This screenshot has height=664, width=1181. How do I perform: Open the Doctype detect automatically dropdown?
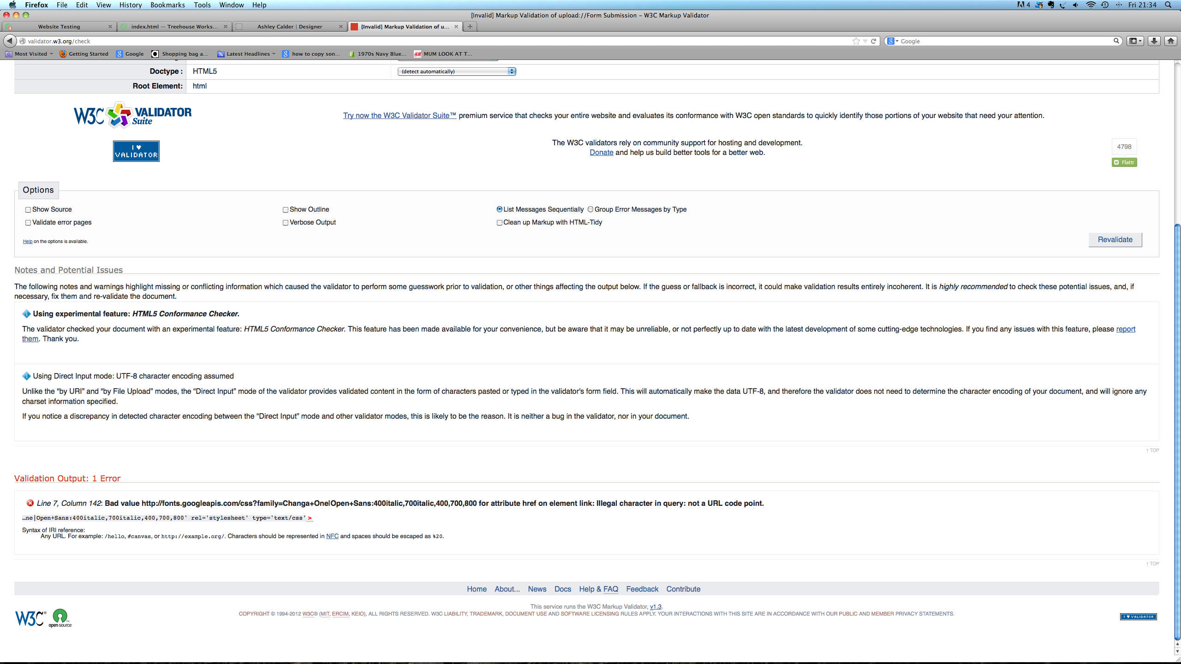[x=456, y=71]
